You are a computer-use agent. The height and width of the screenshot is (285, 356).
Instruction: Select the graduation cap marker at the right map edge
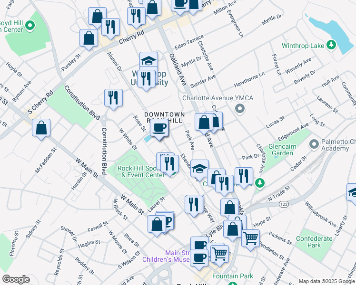pos(351,194)
